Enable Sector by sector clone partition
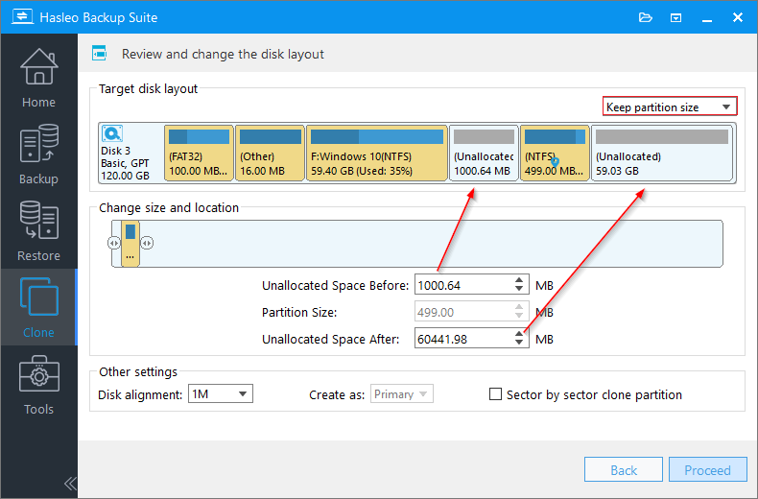The width and height of the screenshot is (758, 499). (495, 394)
